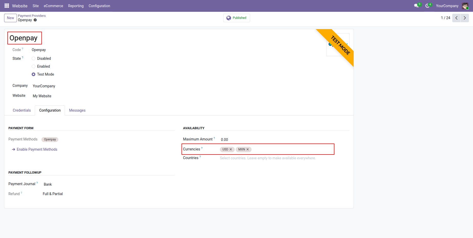Click the record pager 1 / 24

[x=446, y=18]
